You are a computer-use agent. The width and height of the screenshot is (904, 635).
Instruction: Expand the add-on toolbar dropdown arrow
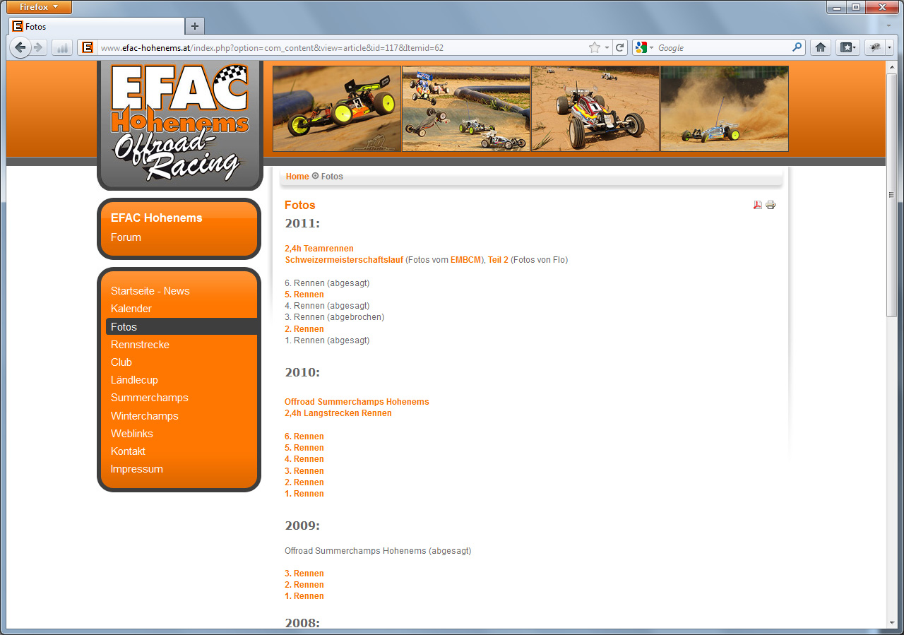(889, 47)
